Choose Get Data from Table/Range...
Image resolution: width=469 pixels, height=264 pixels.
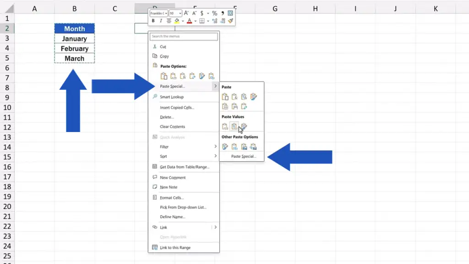pyautogui.click(x=184, y=167)
